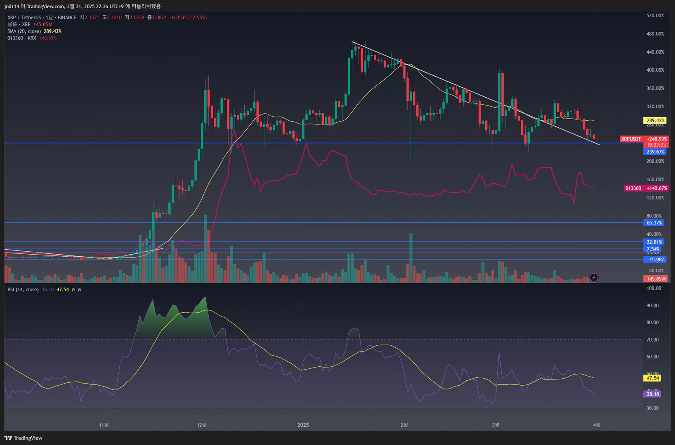Click the red 145.85M volume axis label

click(656, 279)
